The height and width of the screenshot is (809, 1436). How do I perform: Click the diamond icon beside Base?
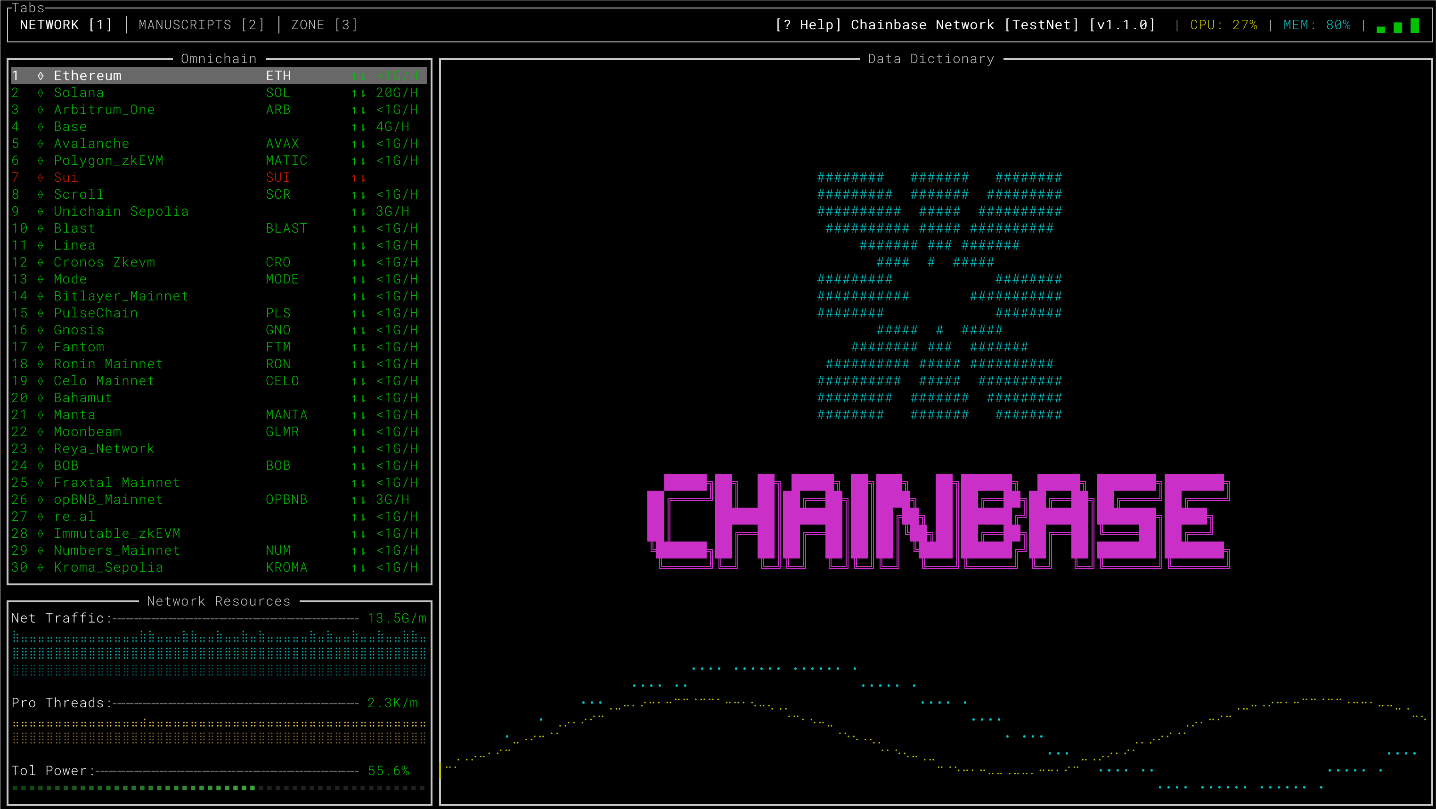coord(41,127)
